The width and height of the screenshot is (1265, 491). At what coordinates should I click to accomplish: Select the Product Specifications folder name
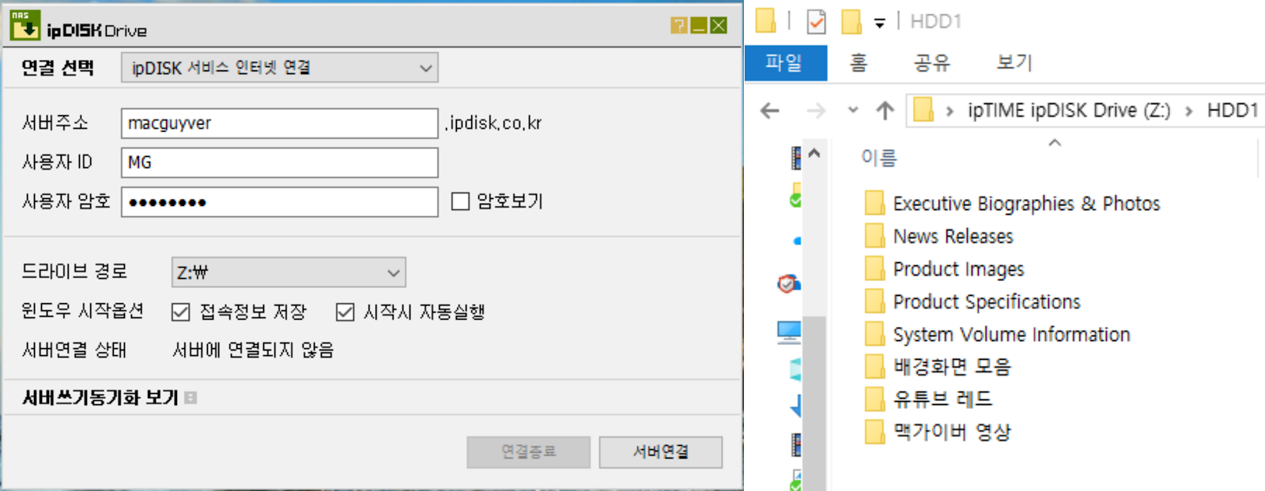click(x=987, y=302)
